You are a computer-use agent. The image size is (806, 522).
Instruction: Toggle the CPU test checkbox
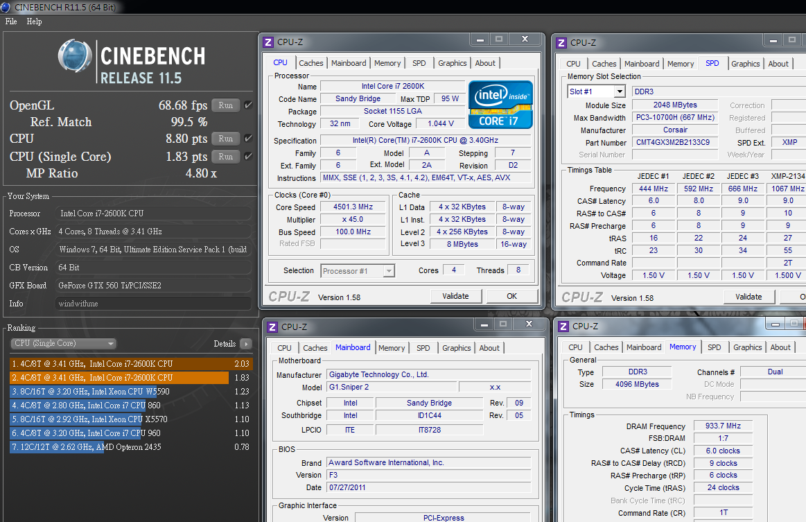[x=248, y=139]
